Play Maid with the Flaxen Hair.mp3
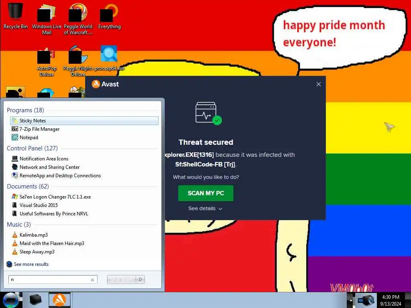The height and width of the screenshot is (308, 411). pyautogui.click(x=84, y=243)
